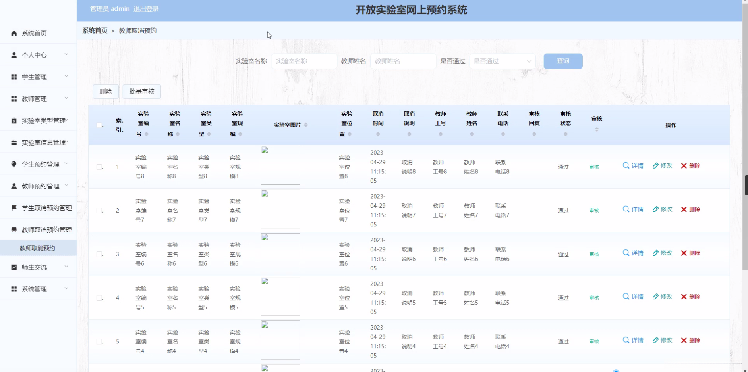The width and height of the screenshot is (748, 372).
Task: Click 退出登录 in the header
Action: click(146, 9)
